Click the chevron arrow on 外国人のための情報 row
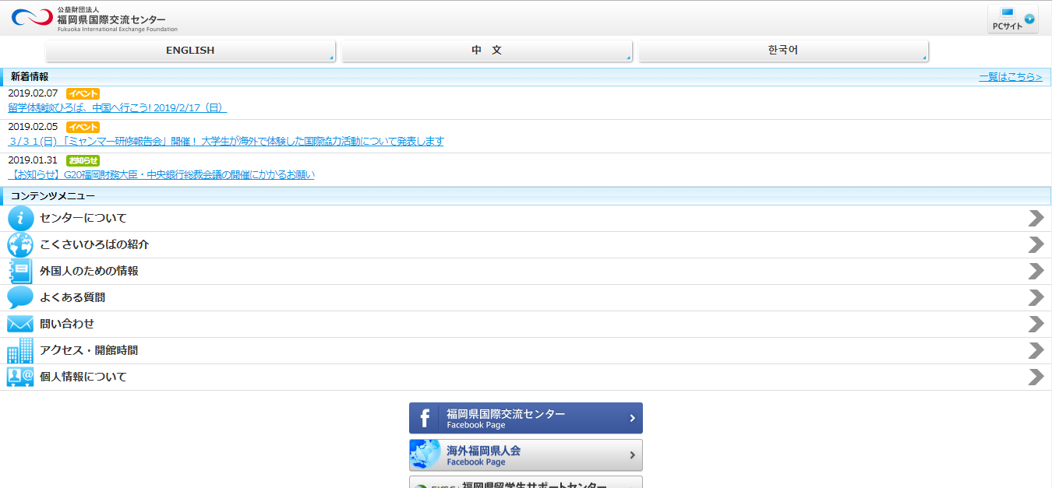 tap(1036, 271)
